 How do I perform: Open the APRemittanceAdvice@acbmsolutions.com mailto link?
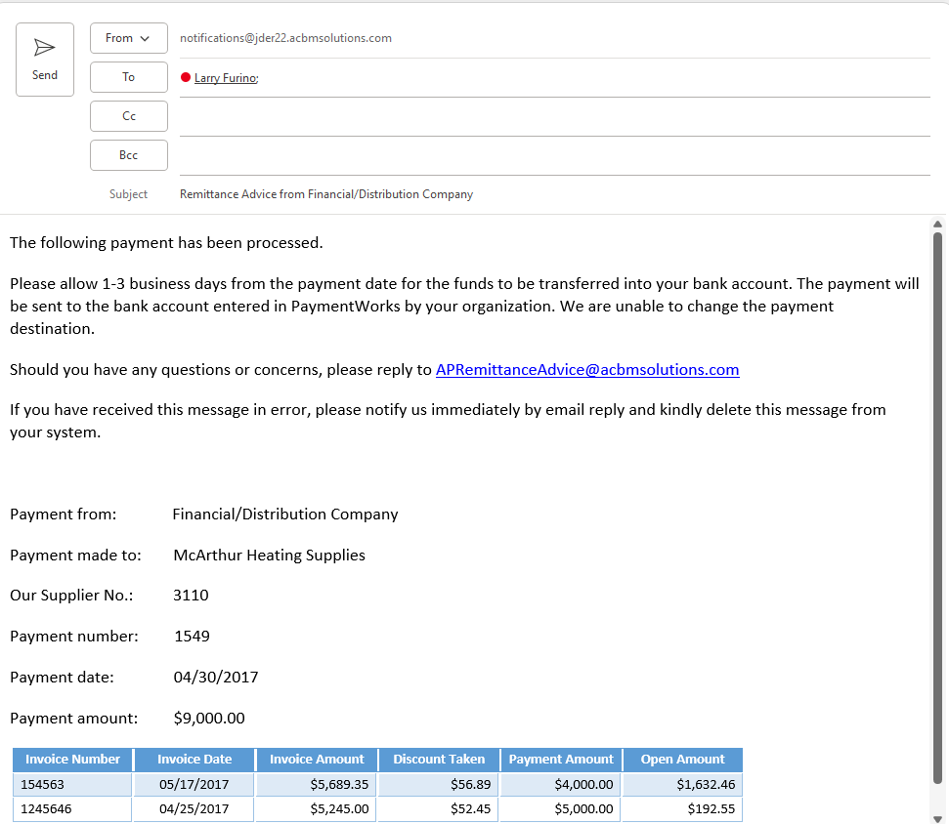tap(587, 369)
